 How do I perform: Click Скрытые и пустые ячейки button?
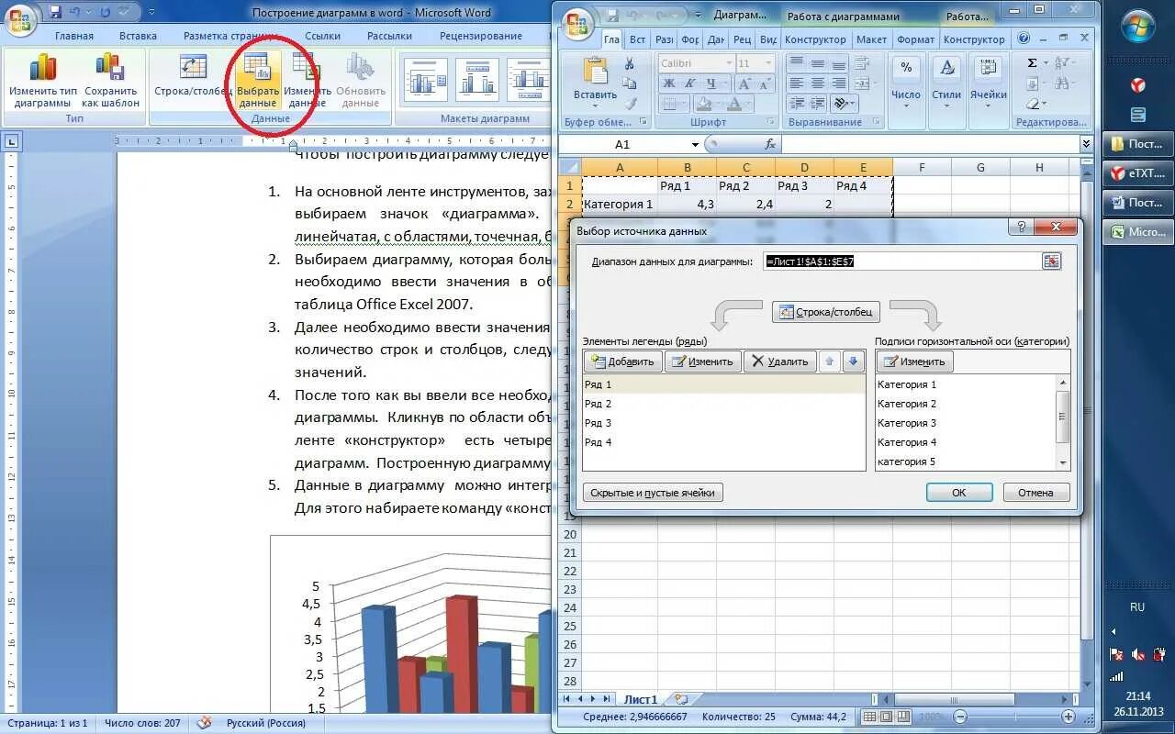click(x=653, y=493)
